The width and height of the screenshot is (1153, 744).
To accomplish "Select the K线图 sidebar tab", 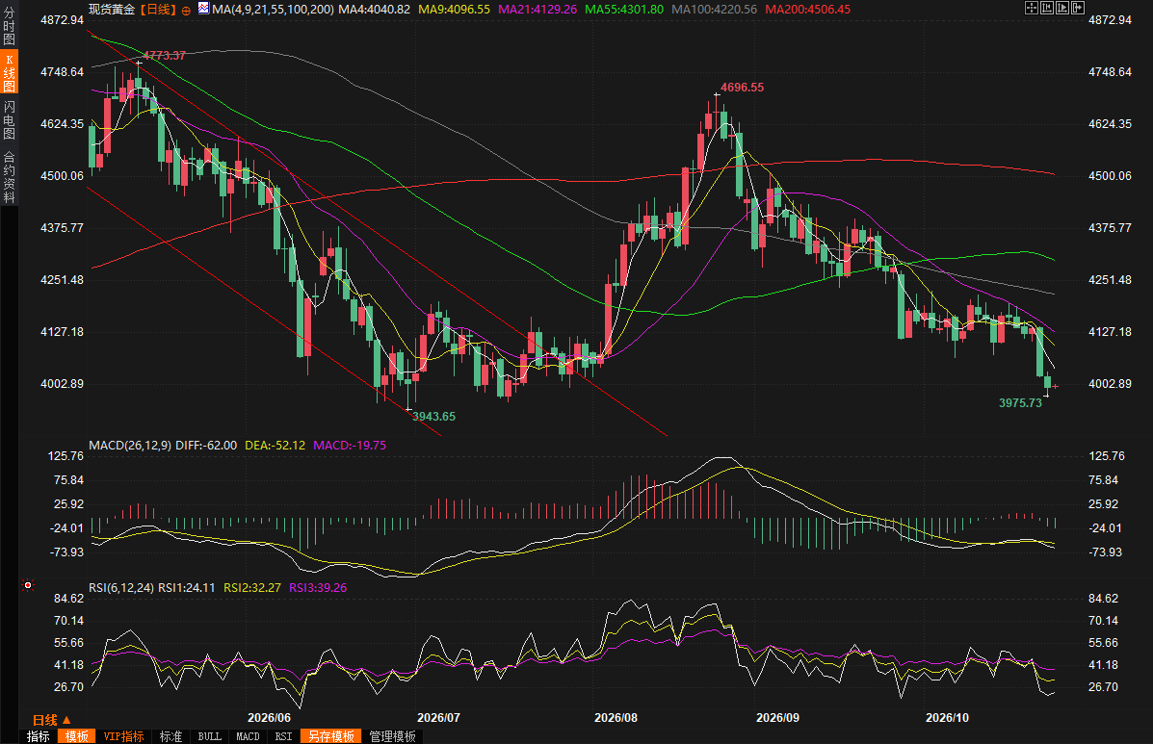I will (x=9, y=73).
